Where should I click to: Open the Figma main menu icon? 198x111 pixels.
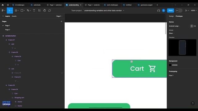click(x=2, y=10)
